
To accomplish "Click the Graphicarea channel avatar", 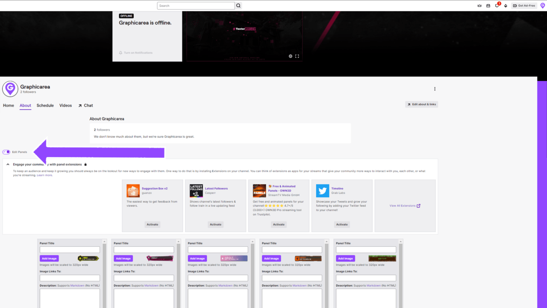I will tap(10, 89).
